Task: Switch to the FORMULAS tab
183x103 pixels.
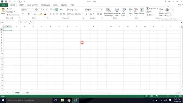Action: (x=45, y=5)
